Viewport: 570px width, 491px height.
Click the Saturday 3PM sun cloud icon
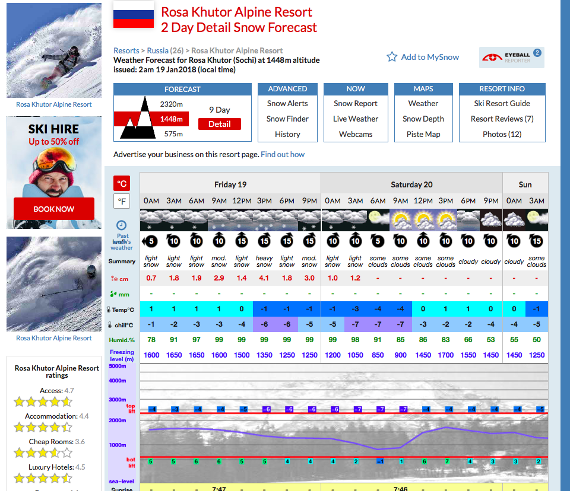tap(446, 220)
